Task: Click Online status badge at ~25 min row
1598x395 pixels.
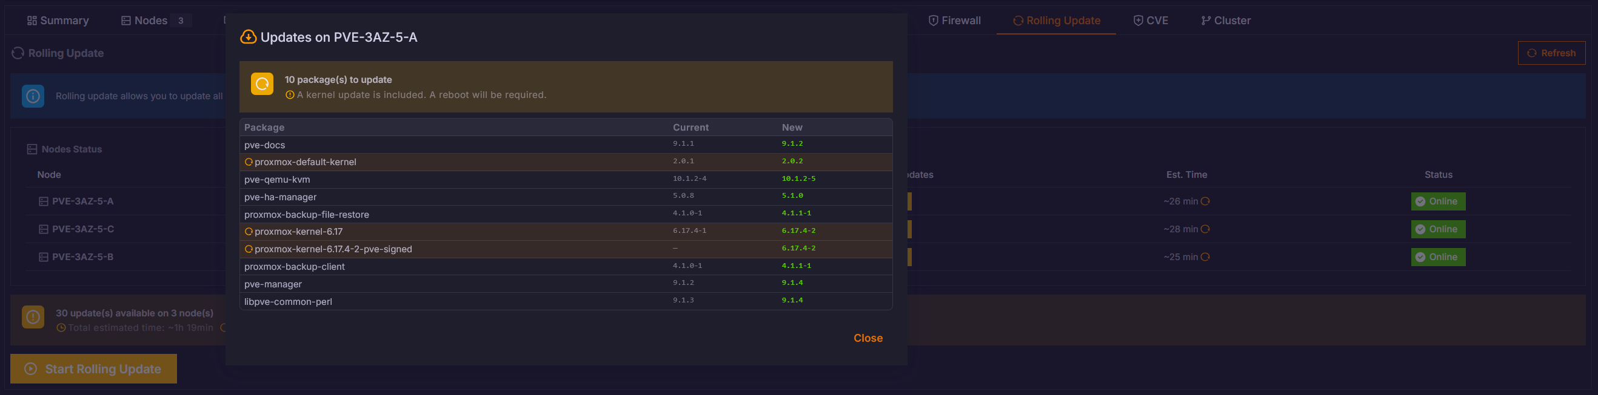Action: (x=1438, y=257)
